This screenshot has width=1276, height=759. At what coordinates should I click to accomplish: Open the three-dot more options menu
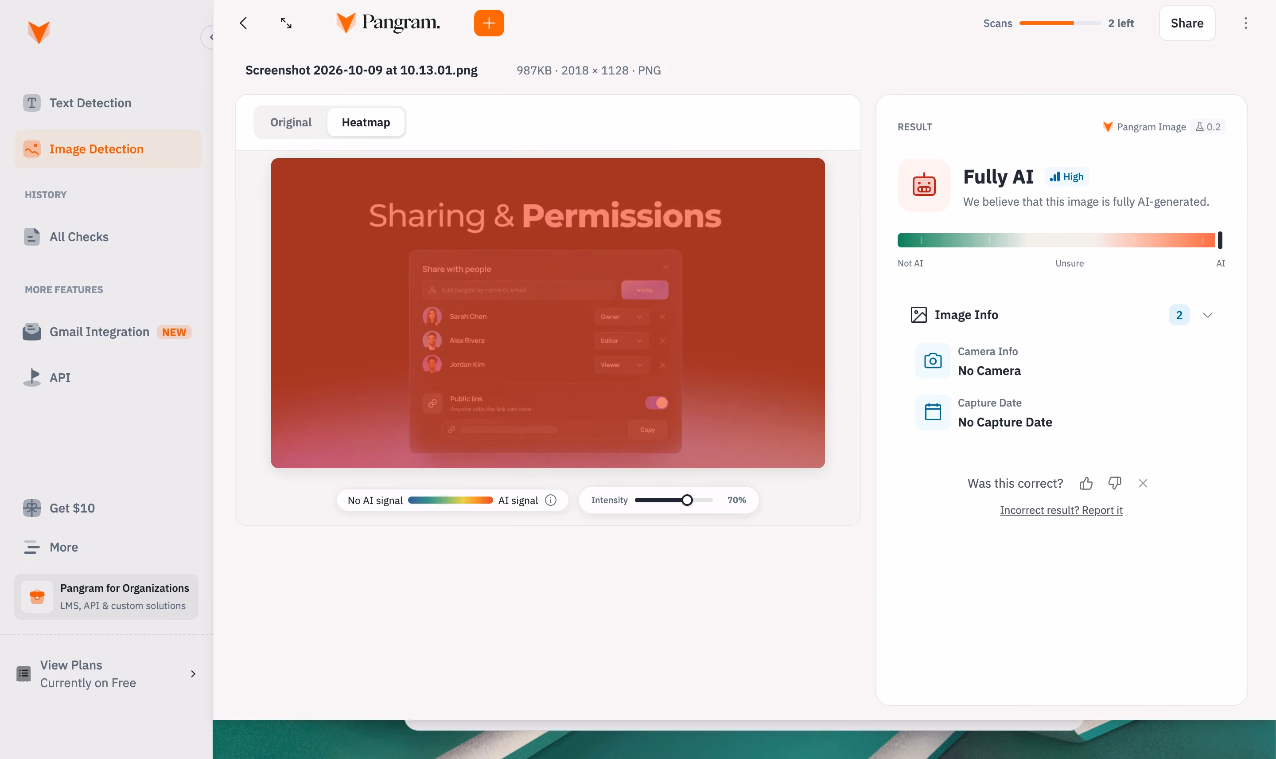point(1245,23)
